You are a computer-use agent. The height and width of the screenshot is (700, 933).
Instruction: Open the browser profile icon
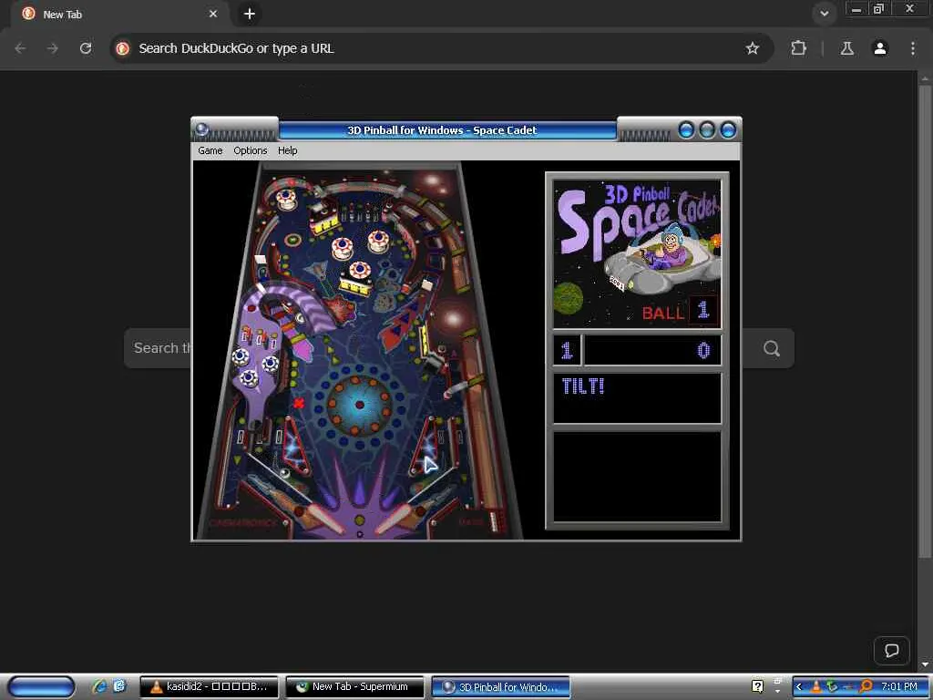880,48
